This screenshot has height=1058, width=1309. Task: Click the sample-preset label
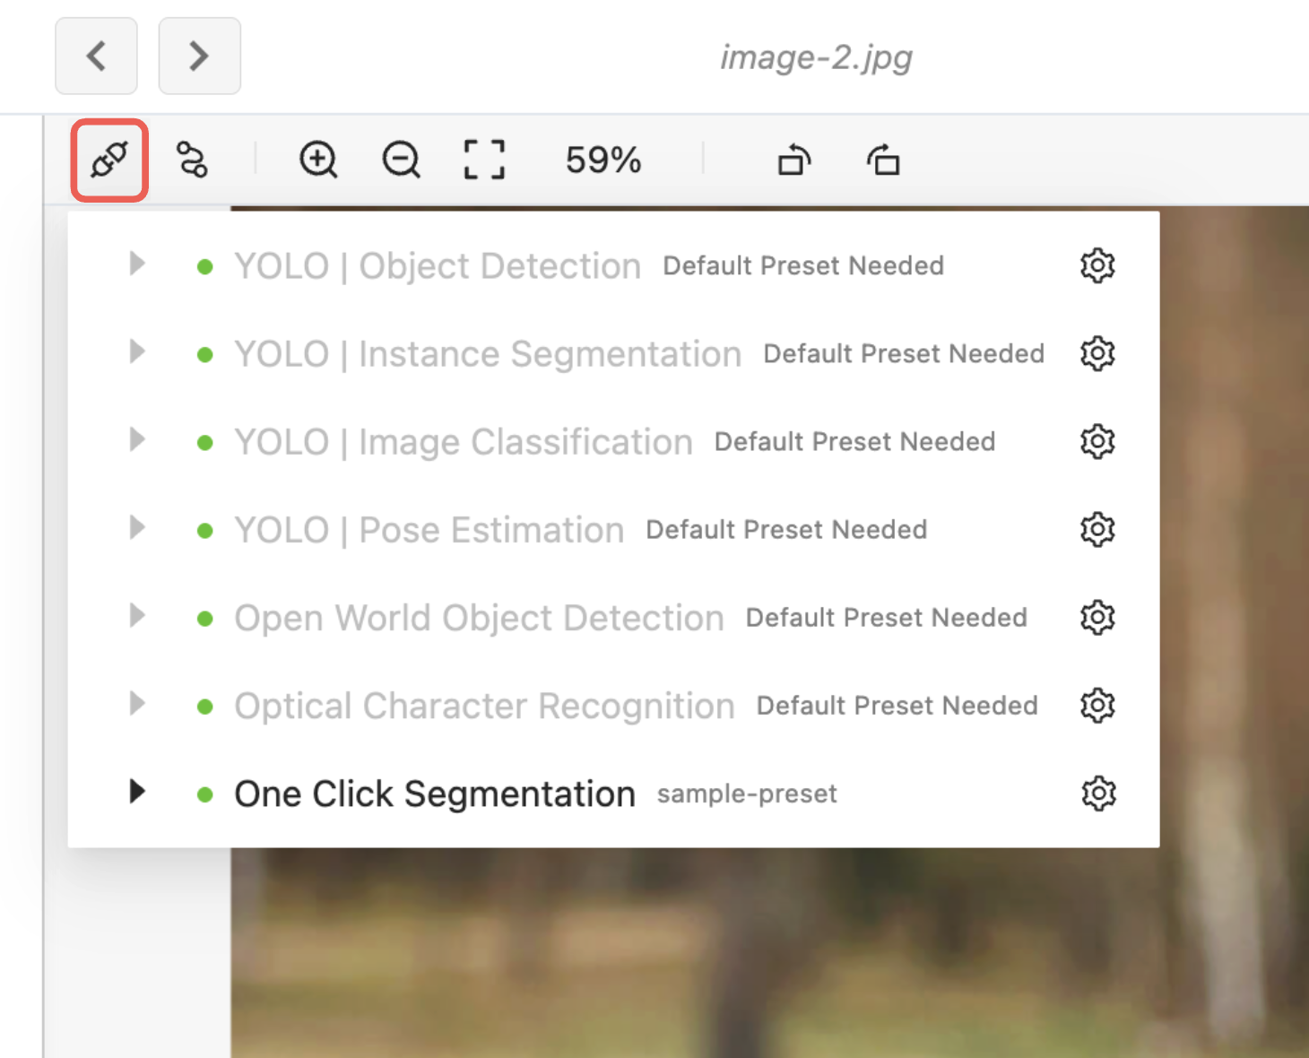747,794
